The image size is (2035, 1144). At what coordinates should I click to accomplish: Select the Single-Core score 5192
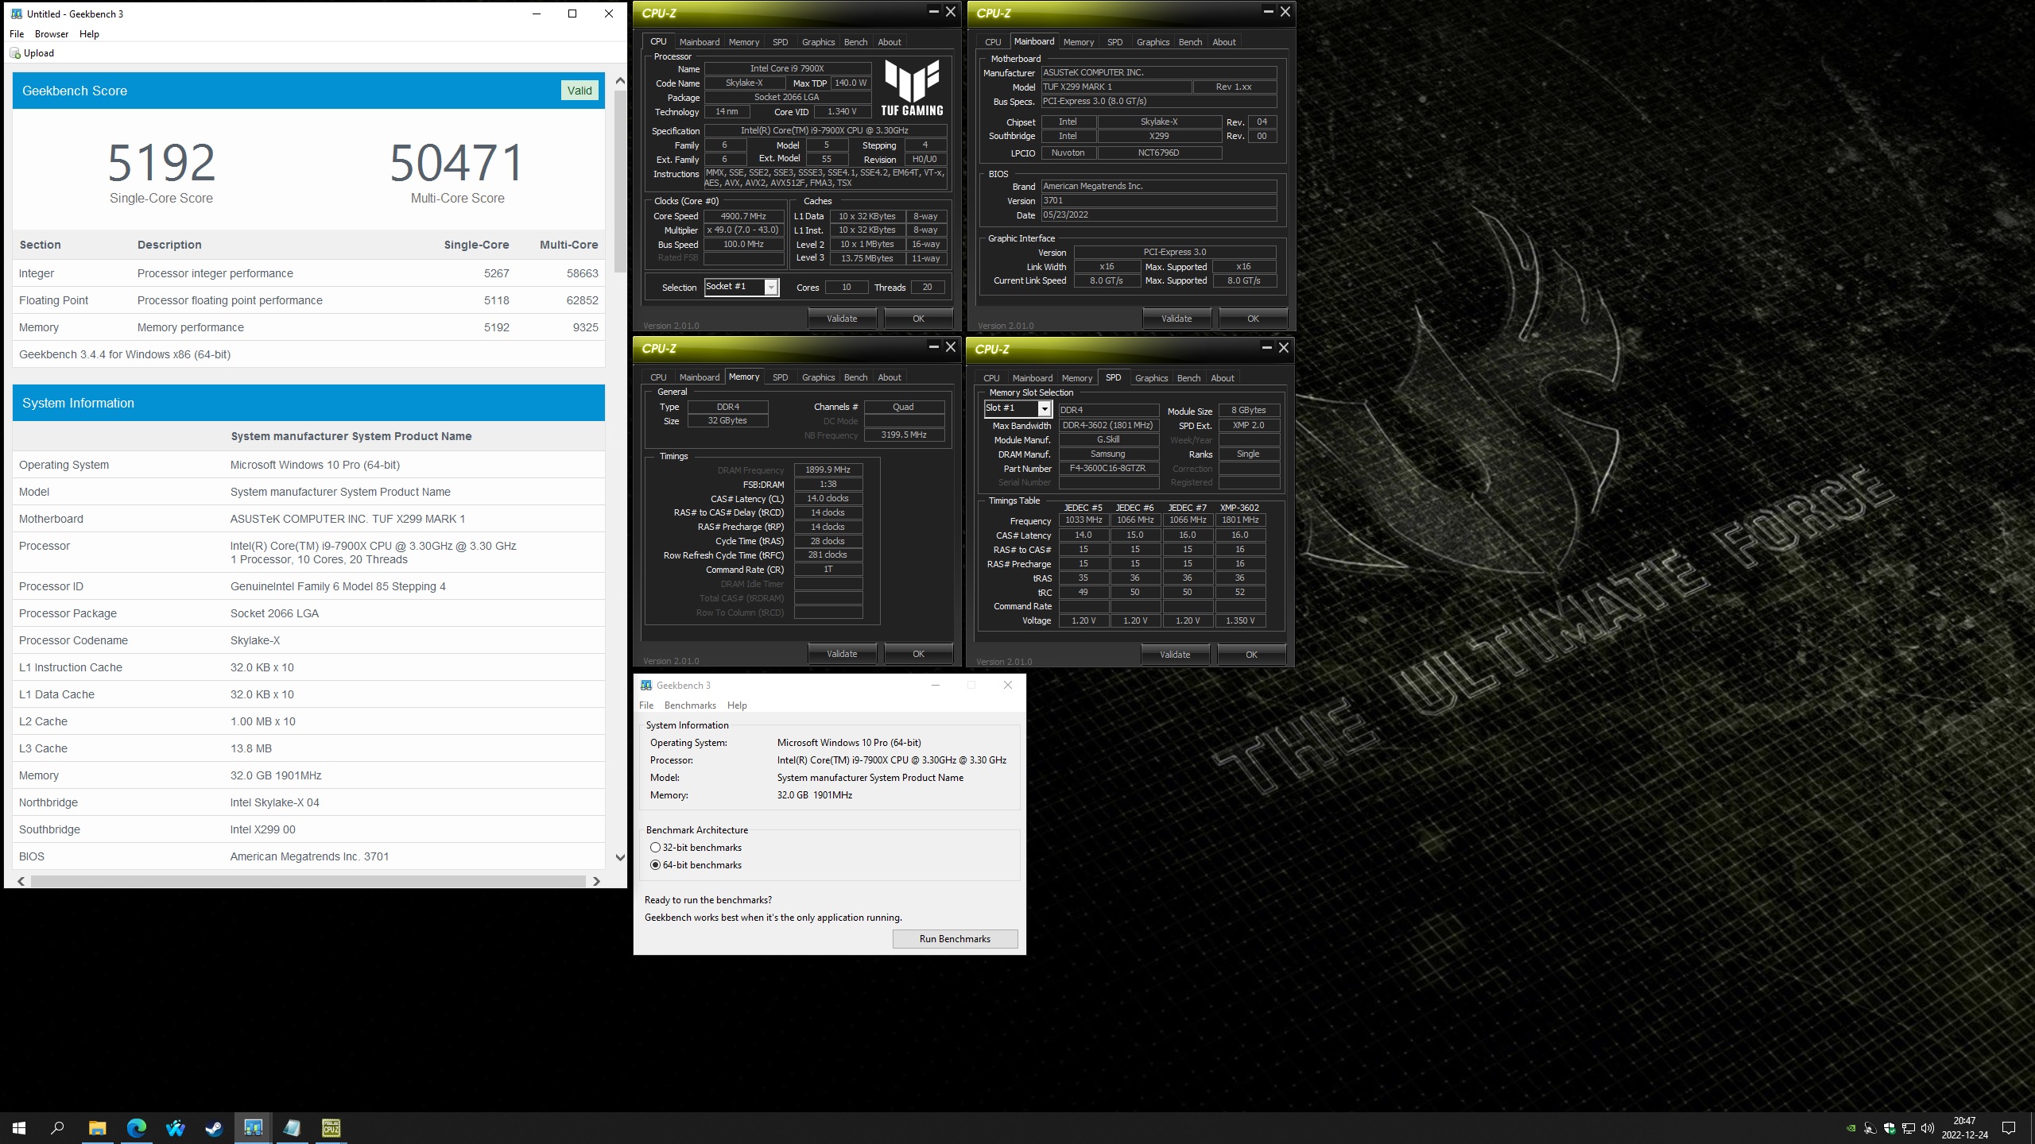[x=161, y=163]
